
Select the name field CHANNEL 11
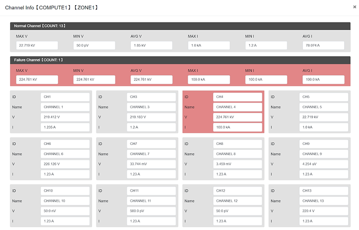pyautogui.click(x=151, y=201)
